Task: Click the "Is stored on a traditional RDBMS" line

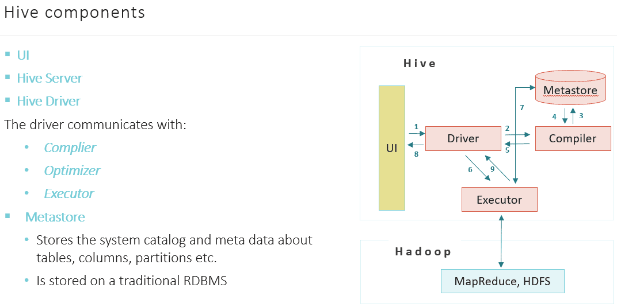Action: click(x=131, y=281)
